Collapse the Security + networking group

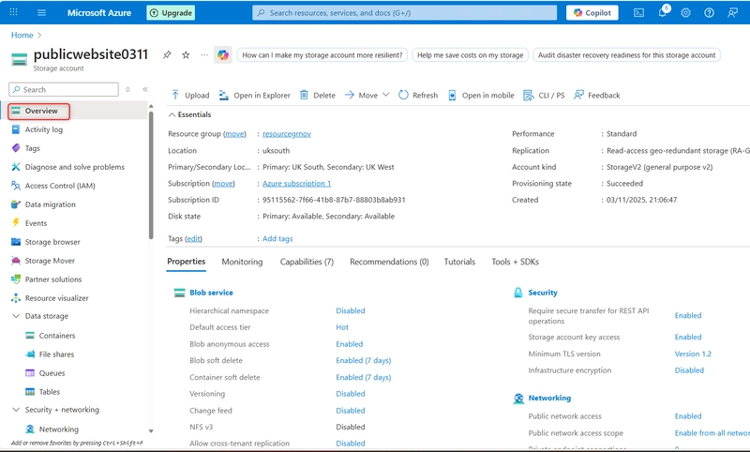(16, 410)
